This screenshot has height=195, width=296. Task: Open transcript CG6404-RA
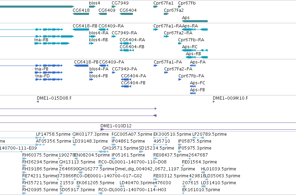(132, 40)
